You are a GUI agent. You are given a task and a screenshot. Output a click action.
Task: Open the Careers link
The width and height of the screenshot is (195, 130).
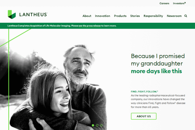pos(164,3)
